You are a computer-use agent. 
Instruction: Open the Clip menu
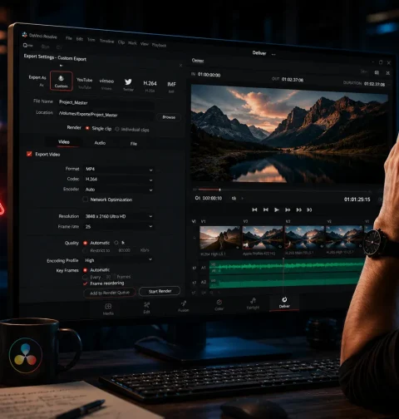[x=121, y=42]
